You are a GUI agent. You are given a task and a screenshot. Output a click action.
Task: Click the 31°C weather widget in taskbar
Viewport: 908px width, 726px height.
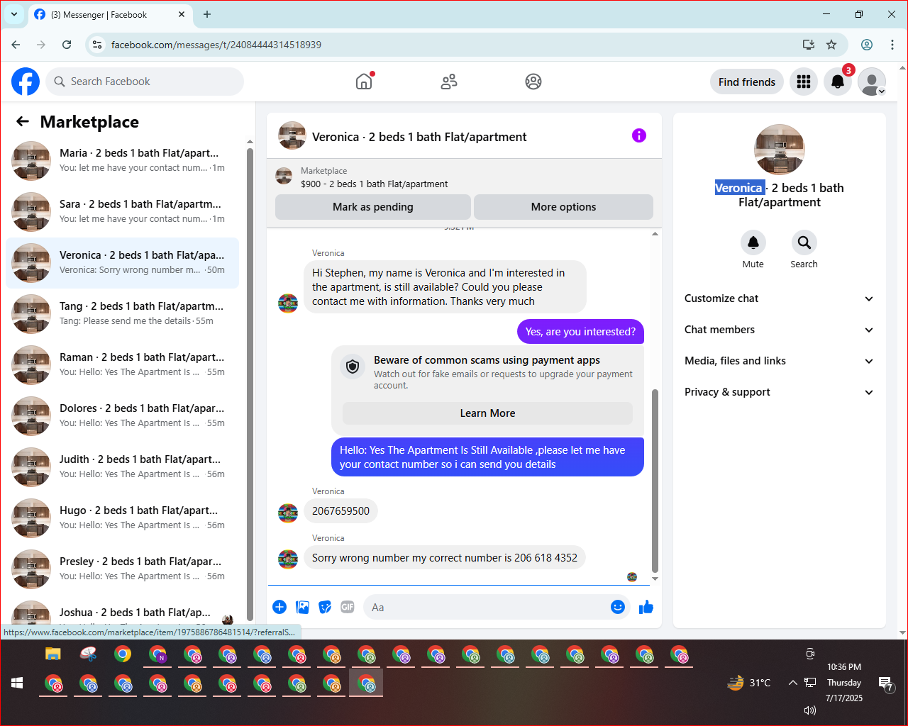749,683
